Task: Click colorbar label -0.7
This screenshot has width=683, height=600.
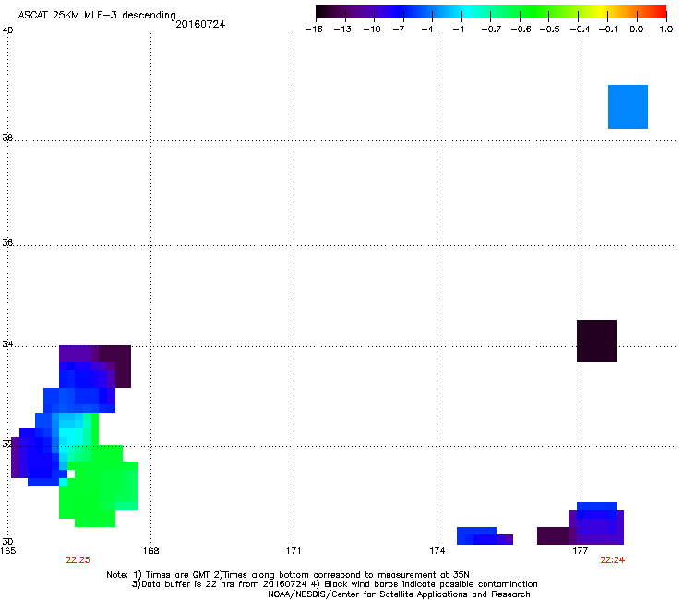Action: click(x=491, y=30)
